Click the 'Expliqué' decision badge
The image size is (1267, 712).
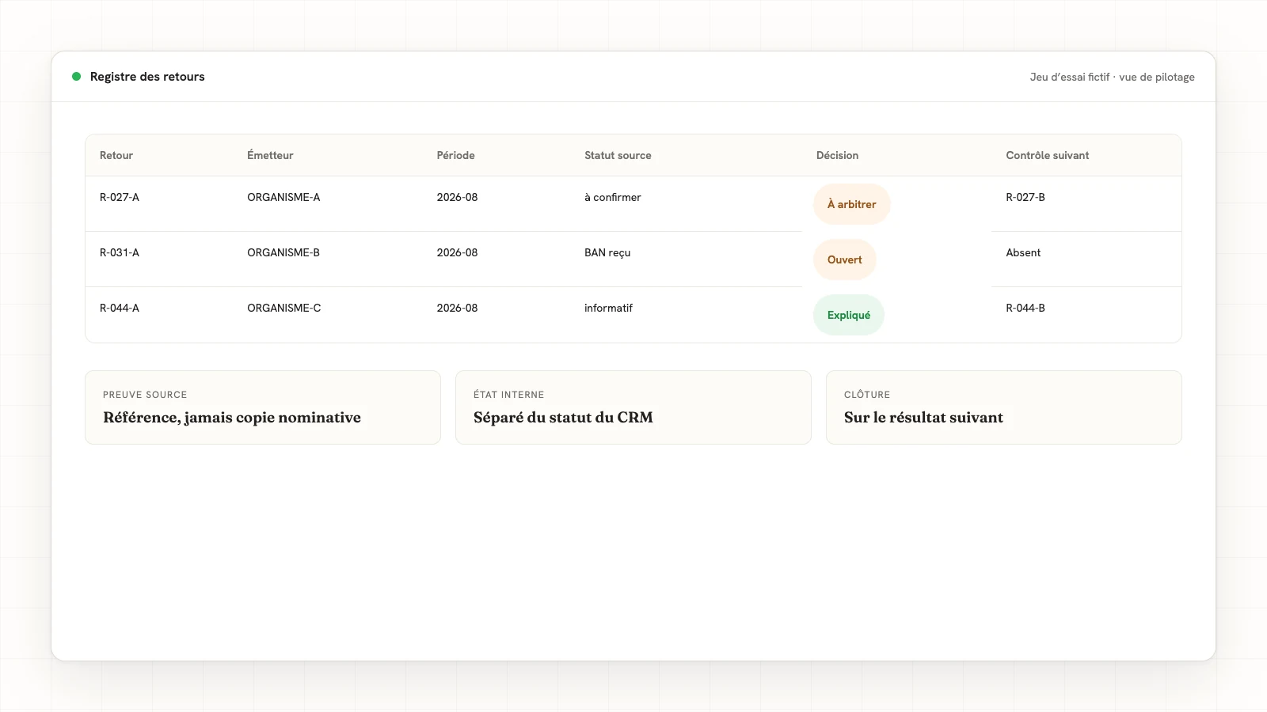(x=848, y=315)
